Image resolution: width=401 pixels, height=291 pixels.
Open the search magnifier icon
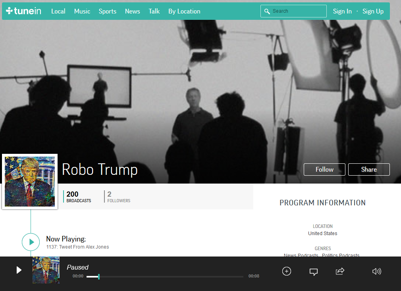click(267, 11)
